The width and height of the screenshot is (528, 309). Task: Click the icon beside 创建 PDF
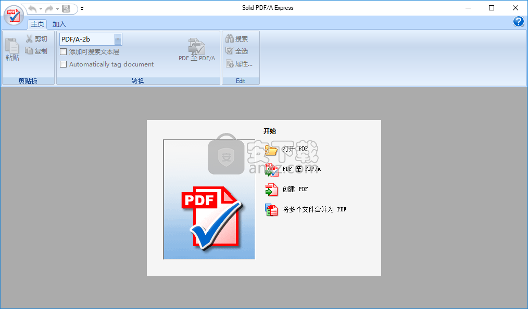pyautogui.click(x=271, y=190)
